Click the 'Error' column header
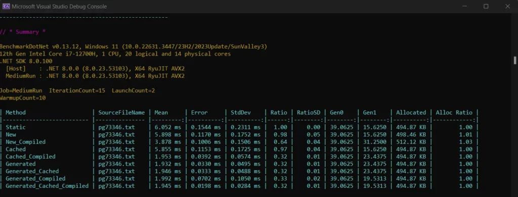518x197 pixels. click(199, 113)
